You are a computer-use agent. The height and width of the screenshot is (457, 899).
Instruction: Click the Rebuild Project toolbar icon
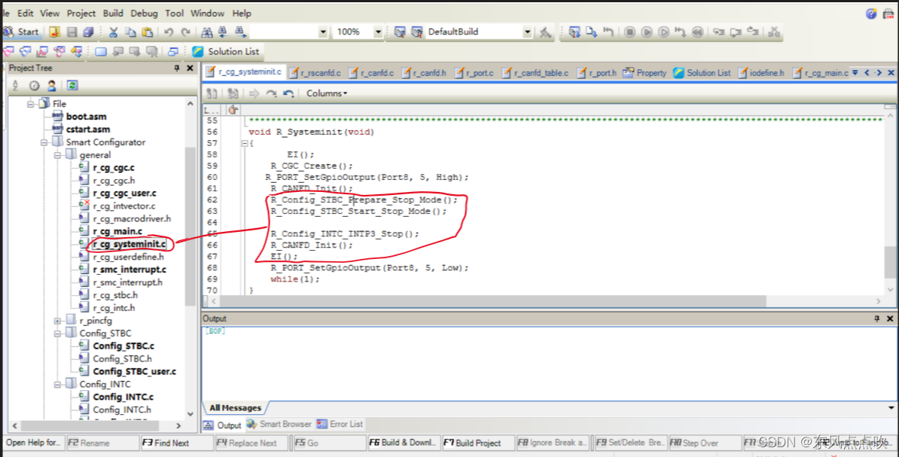point(417,32)
